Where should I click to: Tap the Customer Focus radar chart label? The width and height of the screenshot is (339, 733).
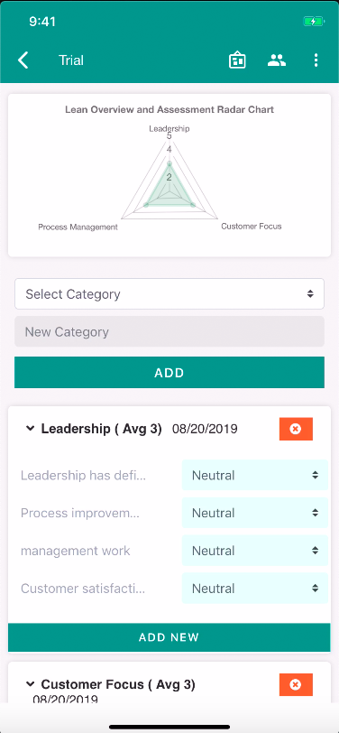pyautogui.click(x=252, y=227)
